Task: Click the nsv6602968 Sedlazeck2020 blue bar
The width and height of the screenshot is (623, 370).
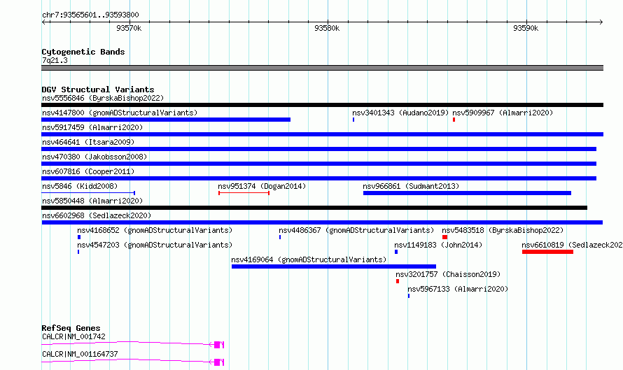Action: pos(322,222)
